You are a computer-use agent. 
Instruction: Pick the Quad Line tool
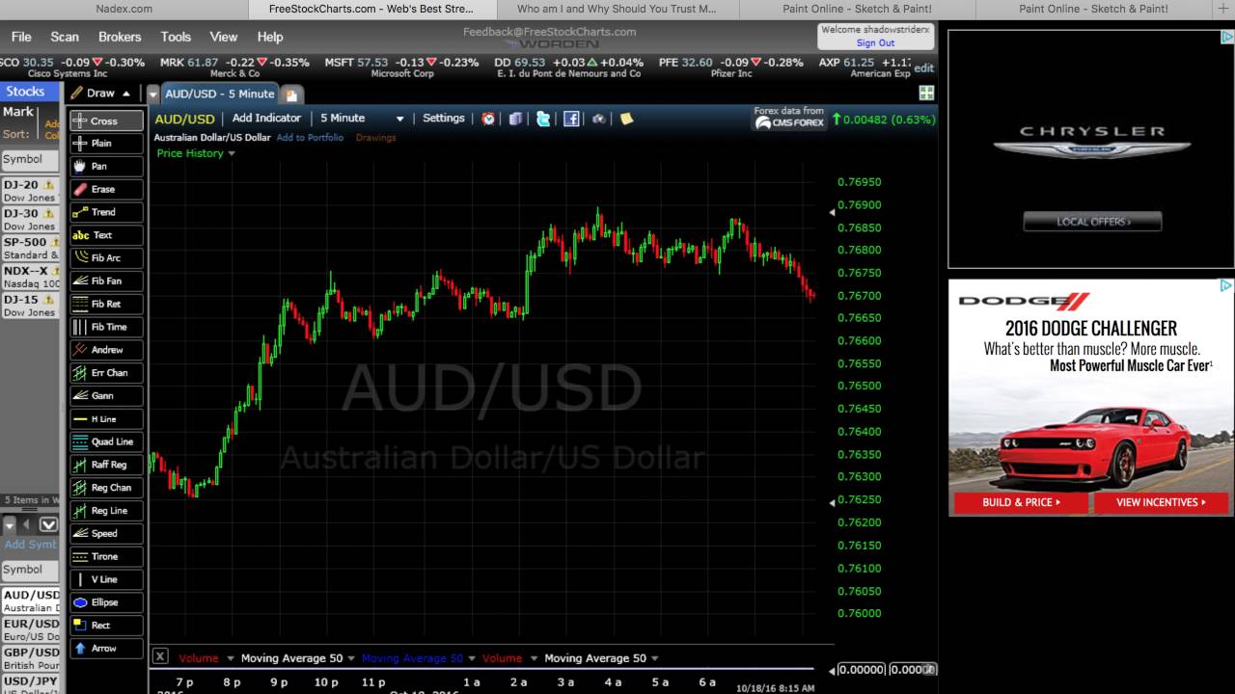(106, 442)
